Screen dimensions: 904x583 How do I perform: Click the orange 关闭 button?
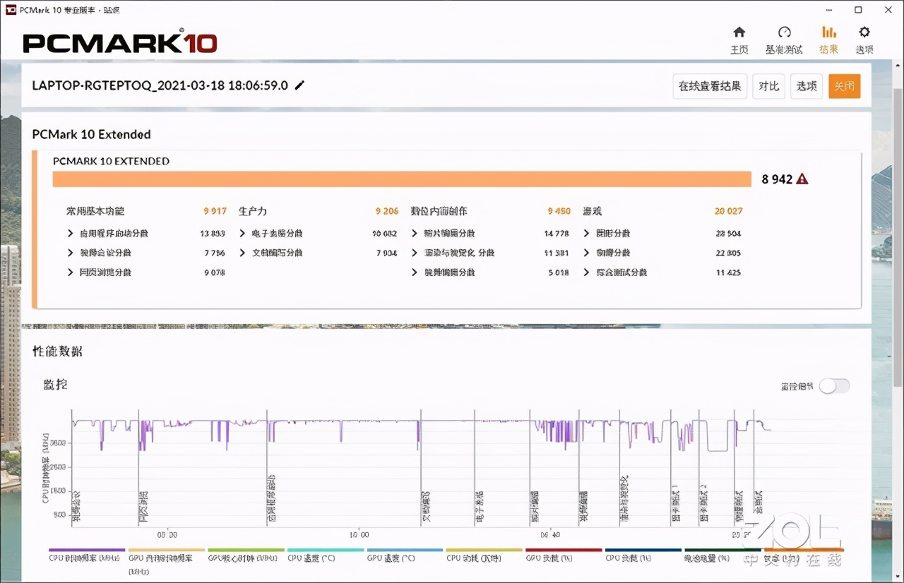[845, 86]
